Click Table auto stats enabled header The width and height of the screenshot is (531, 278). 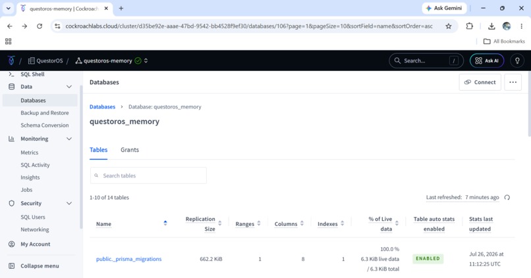(x=433, y=224)
